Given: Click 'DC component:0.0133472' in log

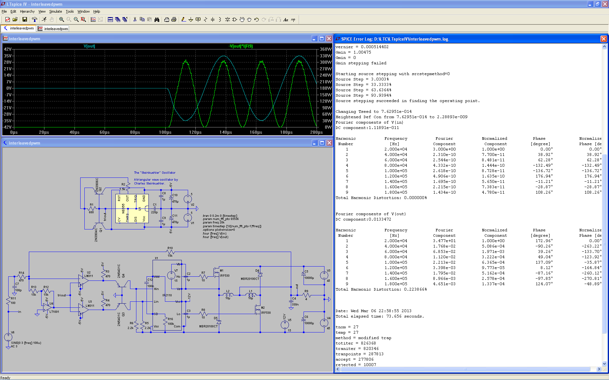Looking at the screenshot, I should pos(363,219).
